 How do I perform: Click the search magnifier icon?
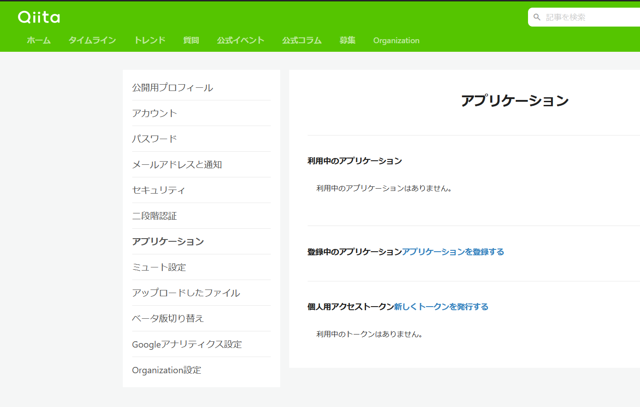pyautogui.click(x=537, y=17)
